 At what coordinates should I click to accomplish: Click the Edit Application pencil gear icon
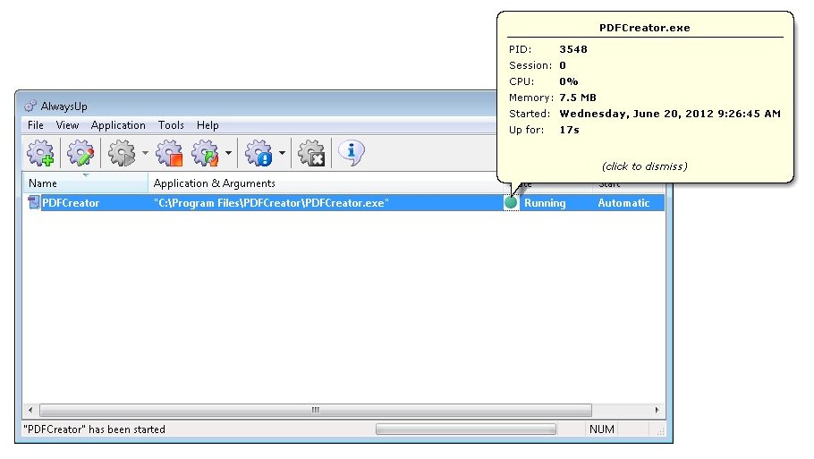click(81, 153)
